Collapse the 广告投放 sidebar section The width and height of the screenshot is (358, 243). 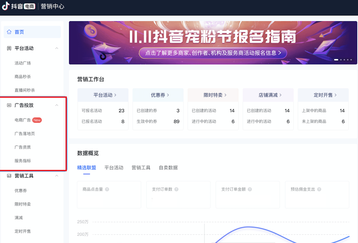coord(57,105)
